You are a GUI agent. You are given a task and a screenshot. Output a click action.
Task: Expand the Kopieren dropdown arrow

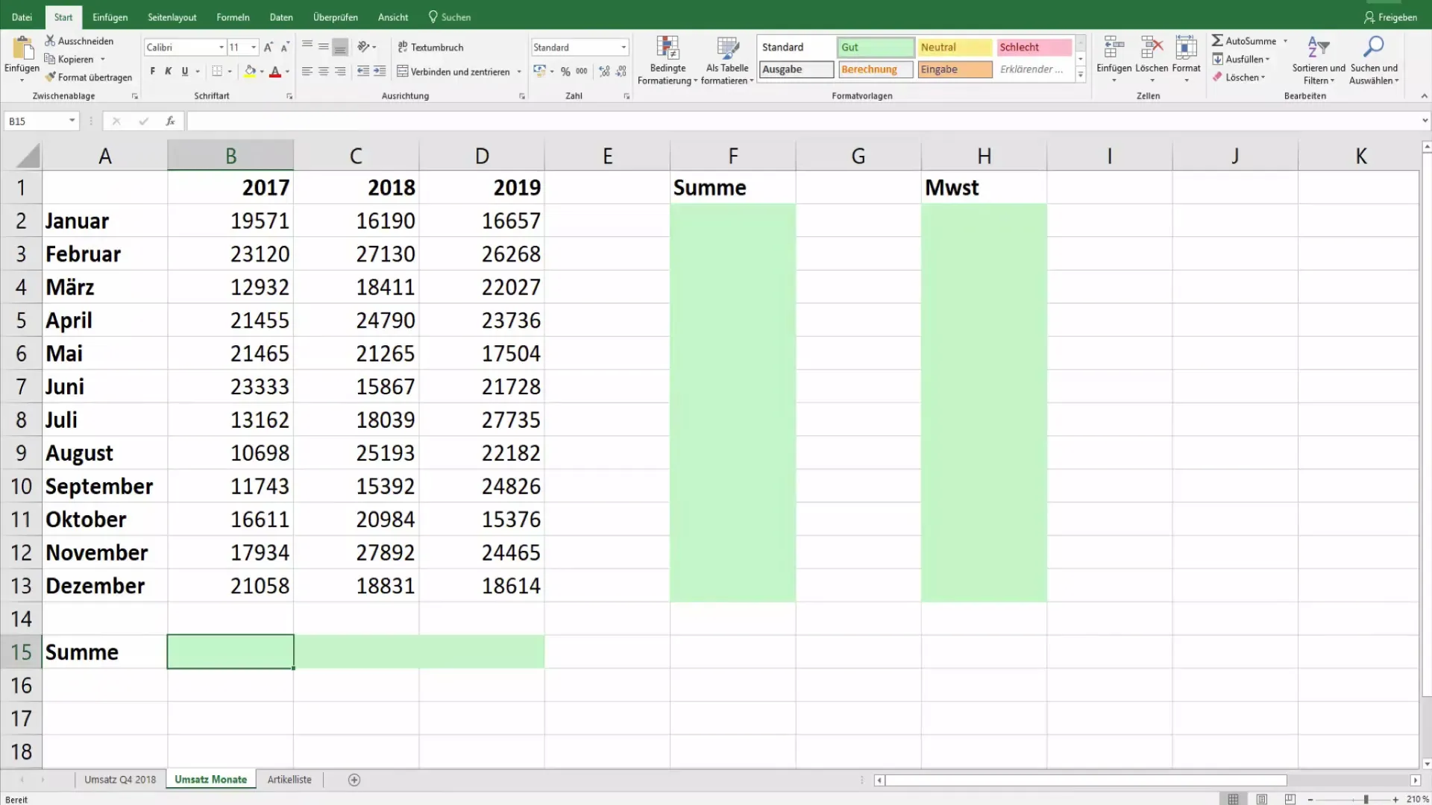click(103, 60)
